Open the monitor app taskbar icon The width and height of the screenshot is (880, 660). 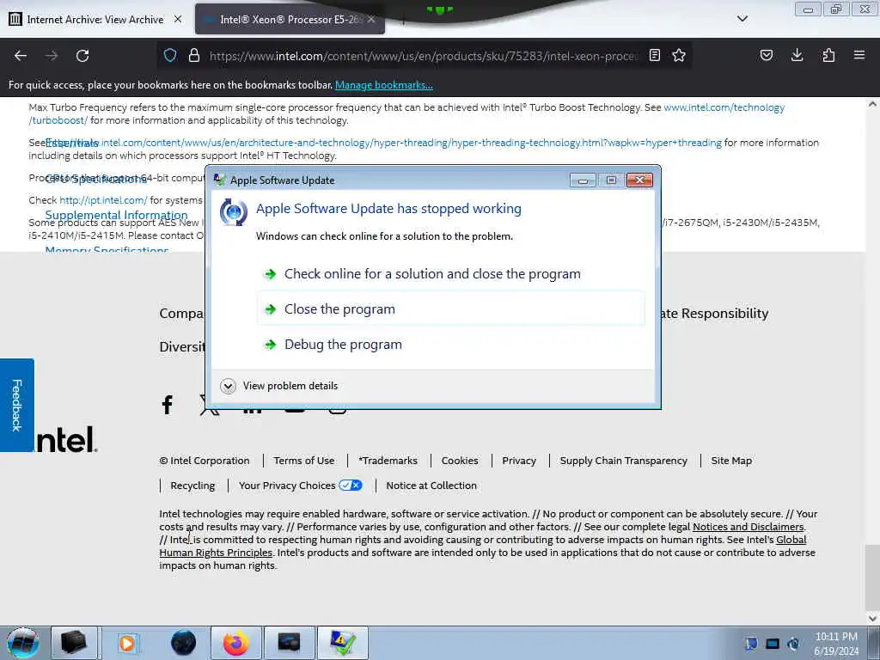tap(289, 643)
